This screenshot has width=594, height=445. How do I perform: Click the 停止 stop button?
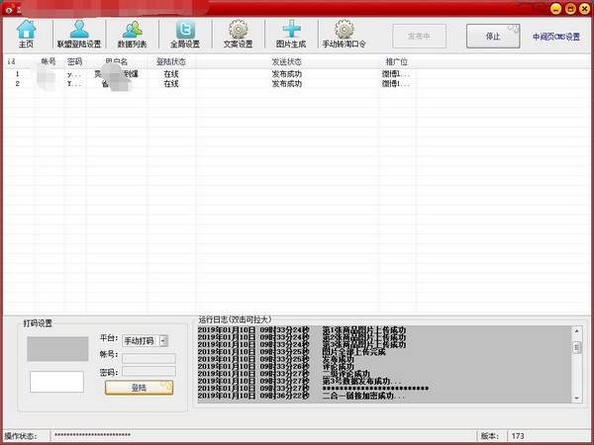pyautogui.click(x=492, y=36)
